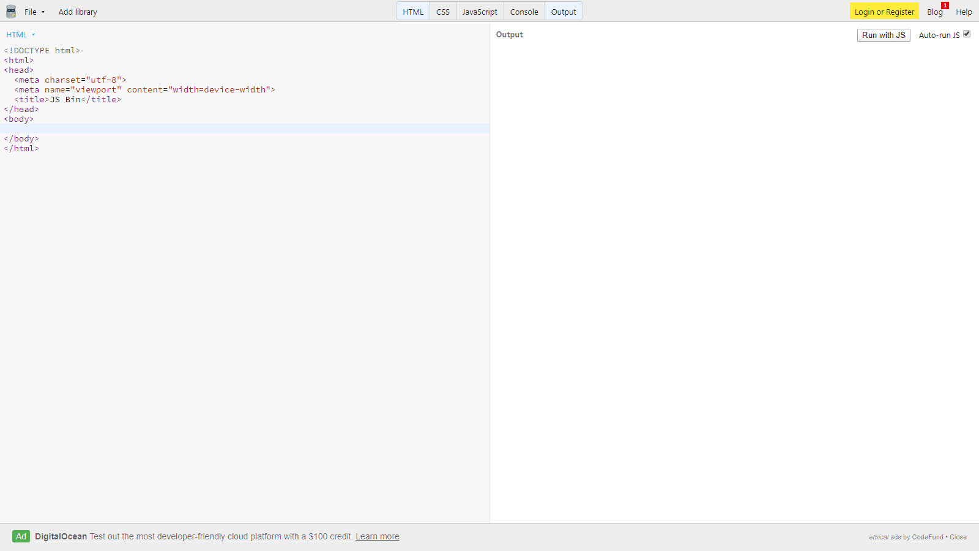Open the Help menu
This screenshot has width=979, height=551.
coord(964,12)
